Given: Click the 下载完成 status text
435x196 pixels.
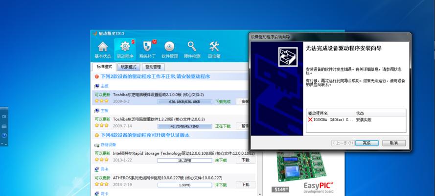Looking at the screenshot, I should pos(223,102).
